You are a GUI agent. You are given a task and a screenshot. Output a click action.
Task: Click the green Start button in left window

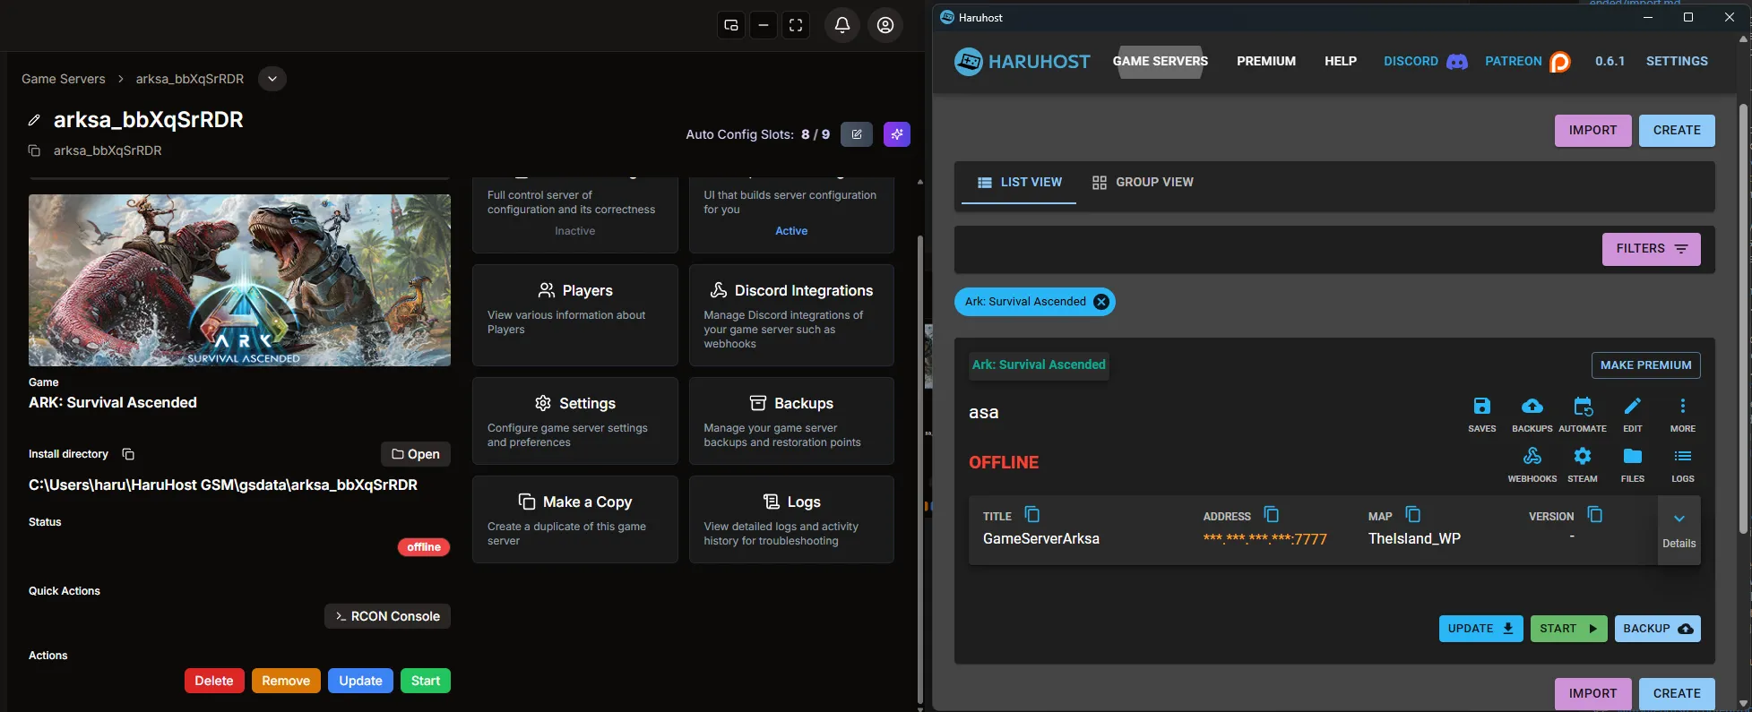click(x=426, y=681)
